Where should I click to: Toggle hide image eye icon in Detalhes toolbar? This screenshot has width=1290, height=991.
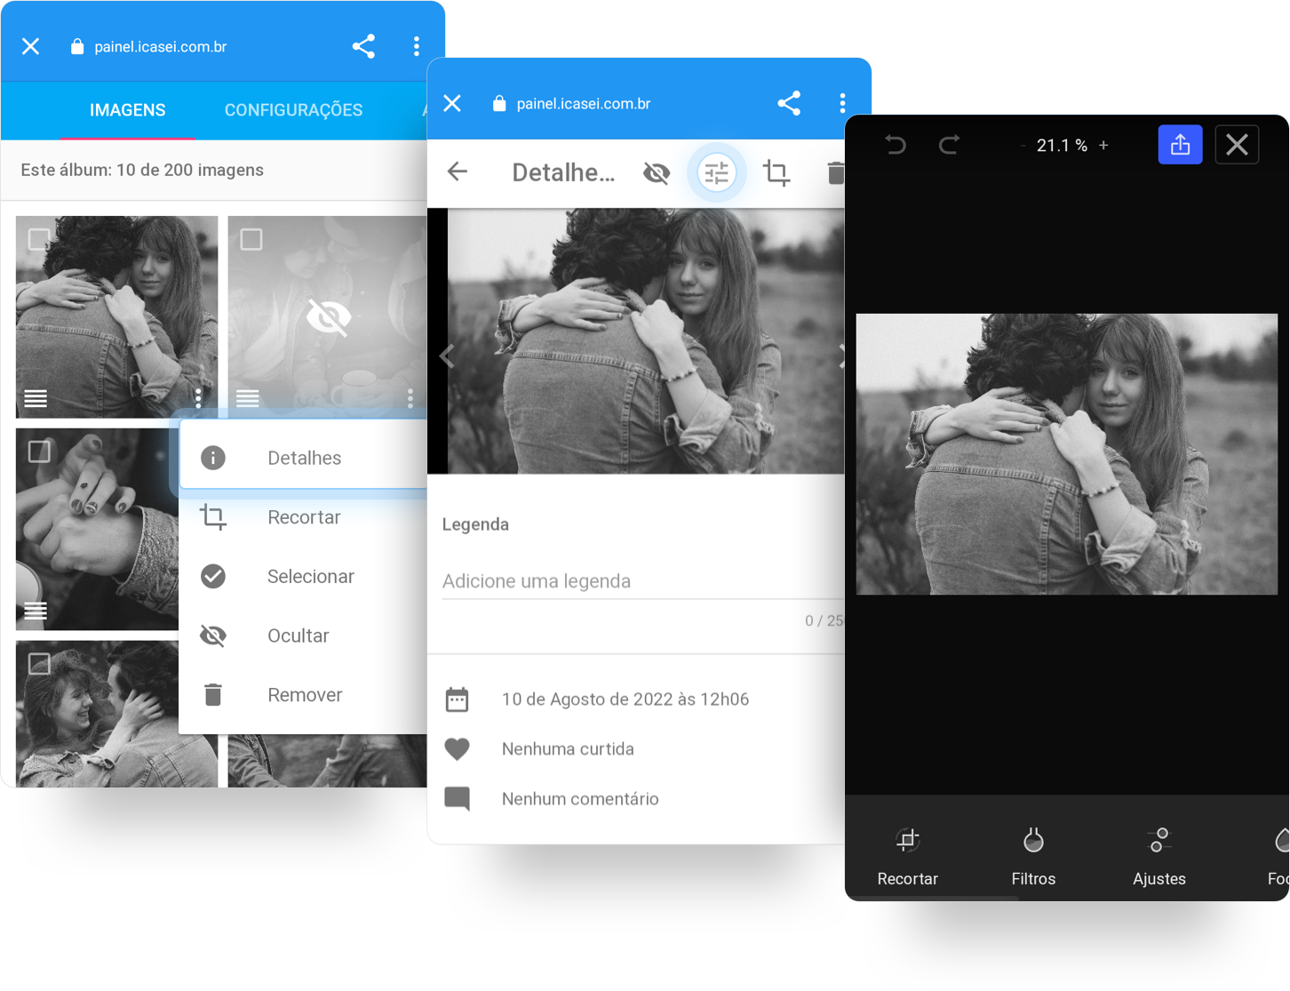(x=657, y=172)
